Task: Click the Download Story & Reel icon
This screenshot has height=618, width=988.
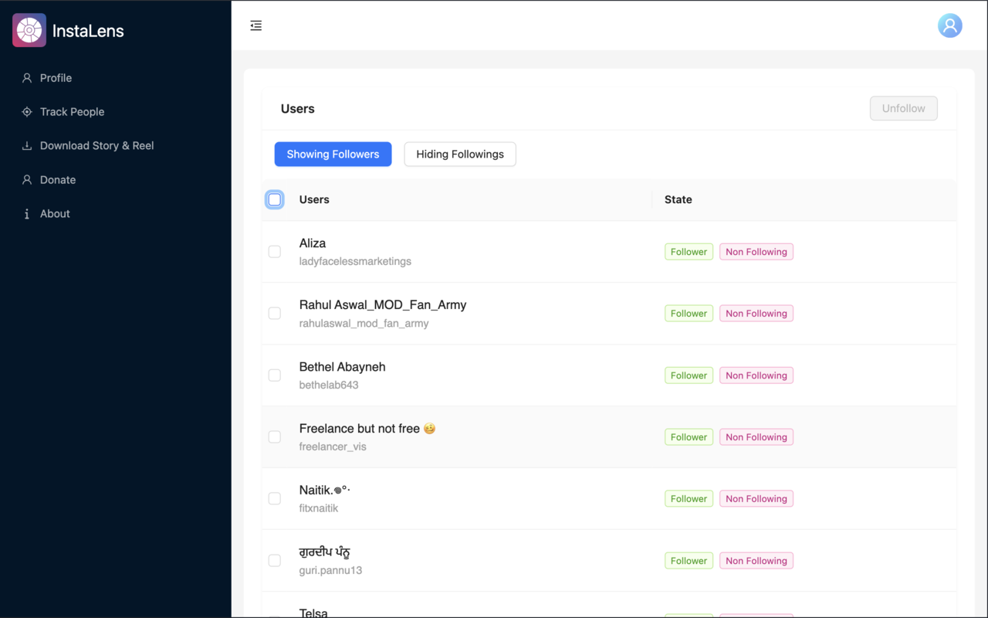Action: pos(27,146)
